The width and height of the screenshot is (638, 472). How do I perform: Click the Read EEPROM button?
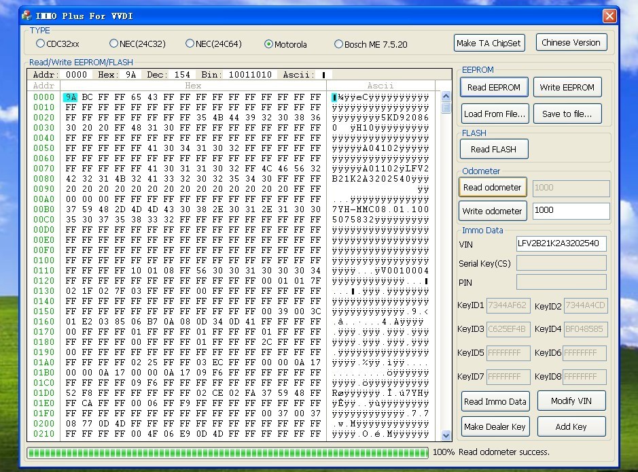494,87
